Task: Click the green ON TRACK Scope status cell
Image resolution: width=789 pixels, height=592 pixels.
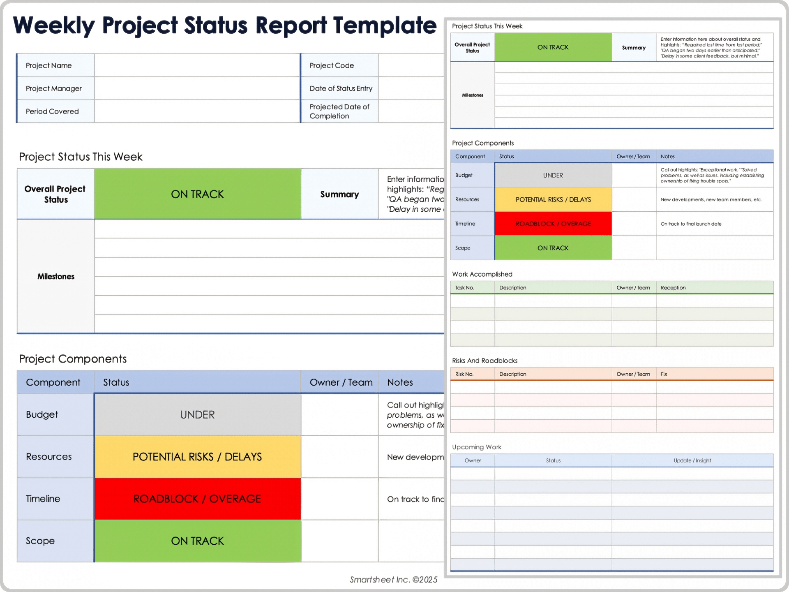Action: pos(197,541)
